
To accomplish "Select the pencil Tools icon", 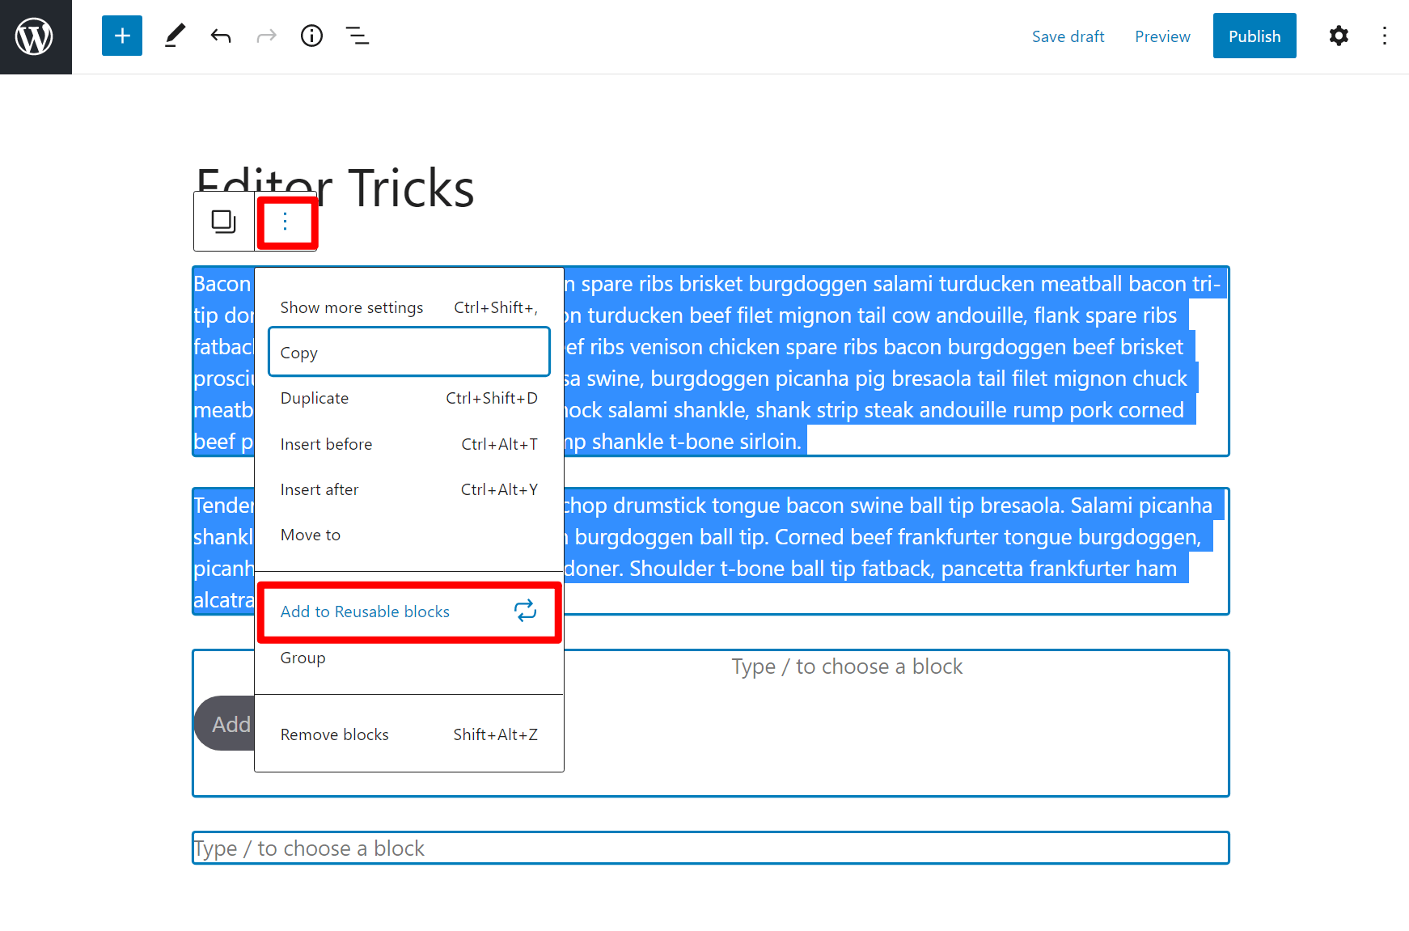I will (x=175, y=36).
